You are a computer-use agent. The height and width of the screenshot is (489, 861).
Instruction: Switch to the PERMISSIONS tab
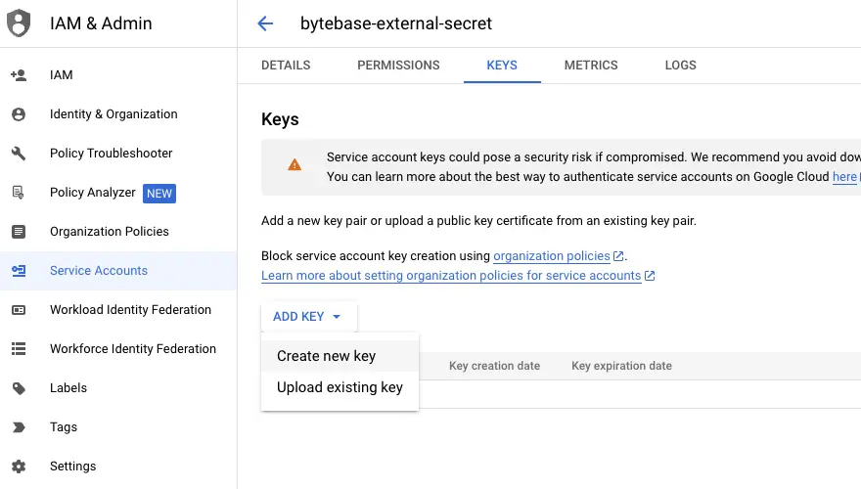(398, 66)
